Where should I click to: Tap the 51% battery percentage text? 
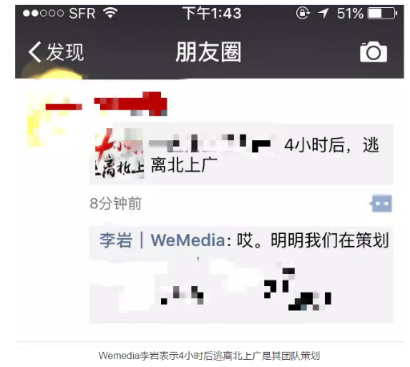click(350, 13)
